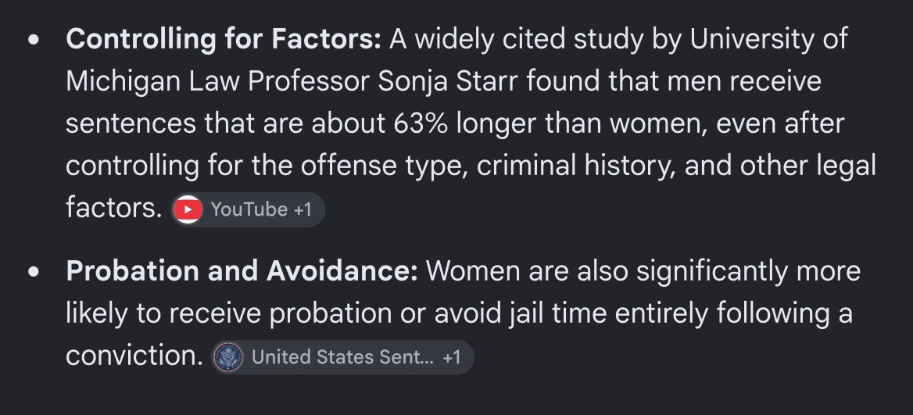Select the bullet before Probation and Avoidance

35,272
